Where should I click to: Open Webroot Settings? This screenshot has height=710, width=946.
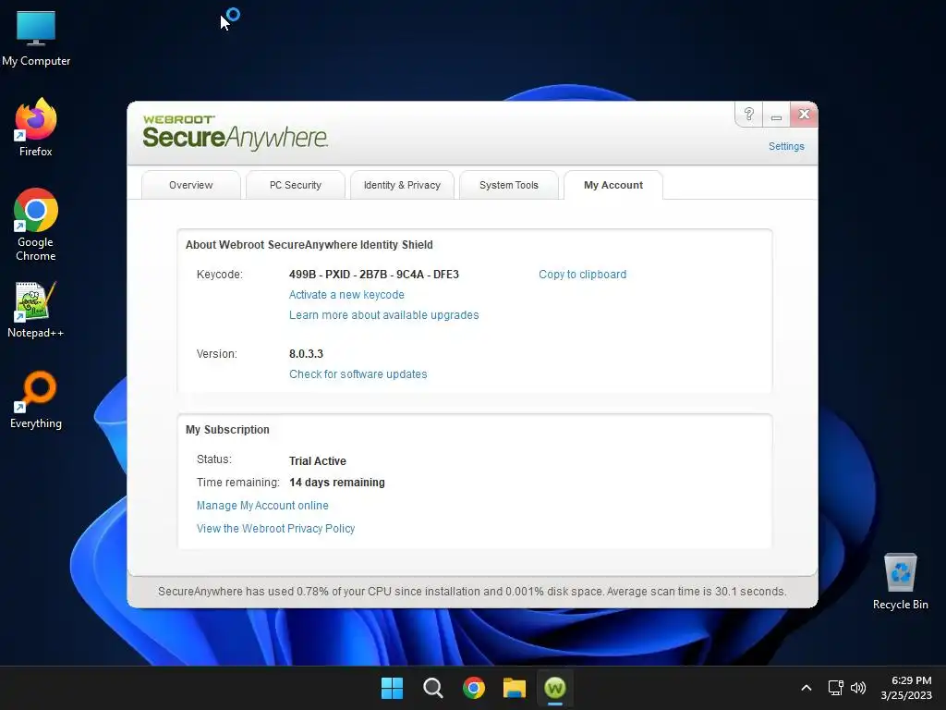786,147
